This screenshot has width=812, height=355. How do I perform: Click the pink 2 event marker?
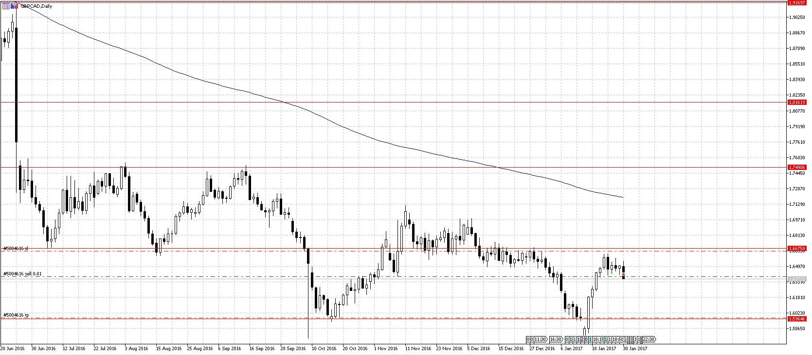click(x=582, y=339)
